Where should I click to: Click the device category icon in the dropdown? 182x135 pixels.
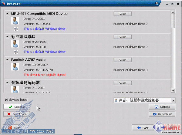click(116, 100)
